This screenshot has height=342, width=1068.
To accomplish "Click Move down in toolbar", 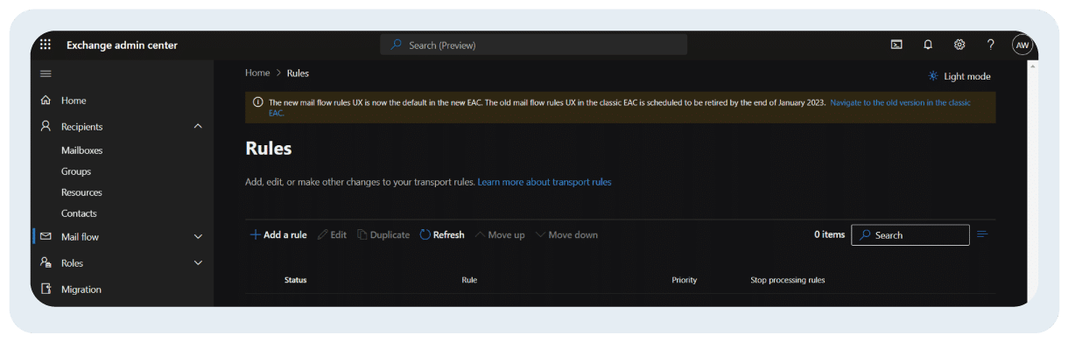I will point(566,234).
